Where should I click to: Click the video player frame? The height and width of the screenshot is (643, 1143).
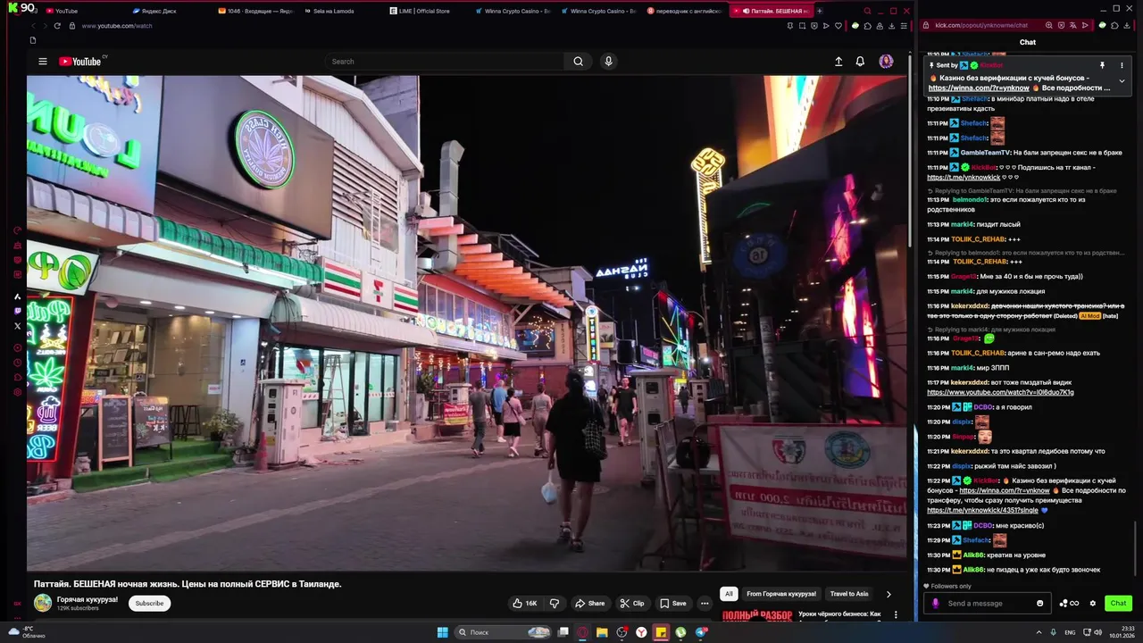(467, 322)
